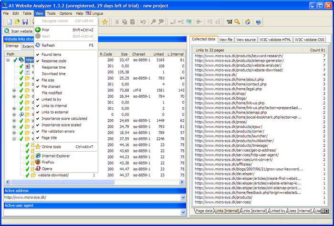Collapse the root http tree node
The image size is (334, 226).
point(9,60)
